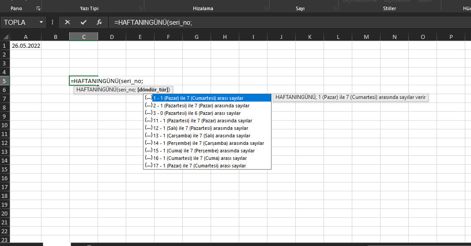Select row 10 header
Viewport: 471px width, 246px height.
tap(4, 125)
